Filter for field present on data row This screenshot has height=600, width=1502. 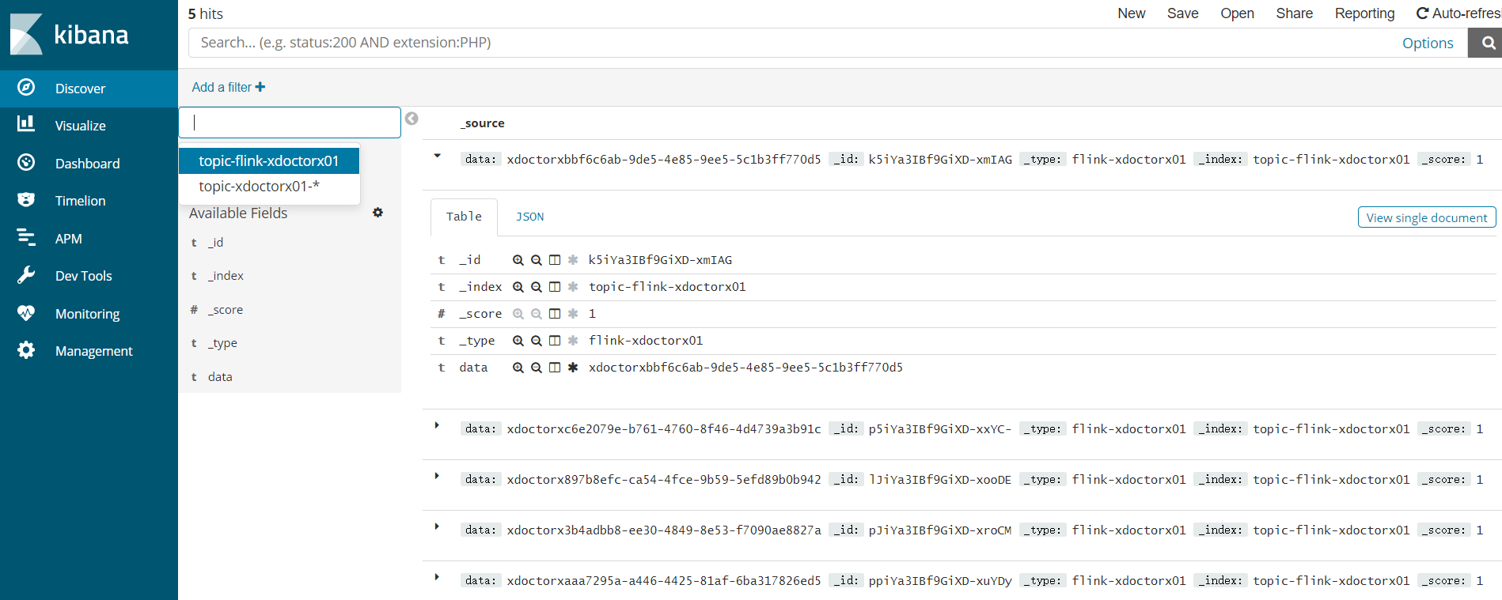573,368
